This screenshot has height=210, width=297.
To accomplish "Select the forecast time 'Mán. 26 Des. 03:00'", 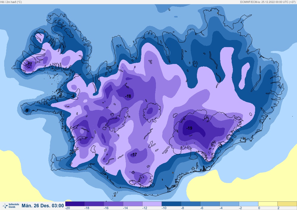I will tap(43, 206).
